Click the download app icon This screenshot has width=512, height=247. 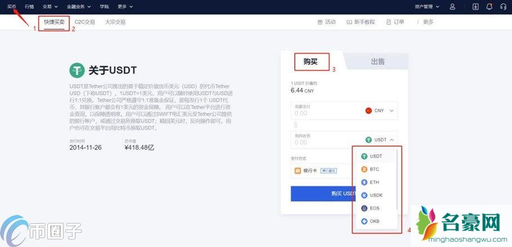475,7
